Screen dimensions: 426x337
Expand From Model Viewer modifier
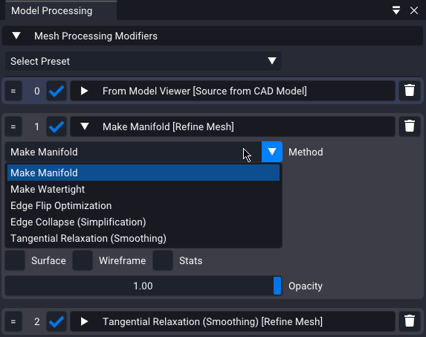coord(85,91)
